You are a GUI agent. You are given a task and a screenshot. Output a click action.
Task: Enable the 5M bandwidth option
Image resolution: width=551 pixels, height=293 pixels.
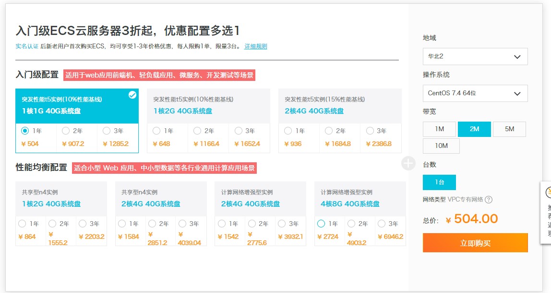click(x=509, y=129)
